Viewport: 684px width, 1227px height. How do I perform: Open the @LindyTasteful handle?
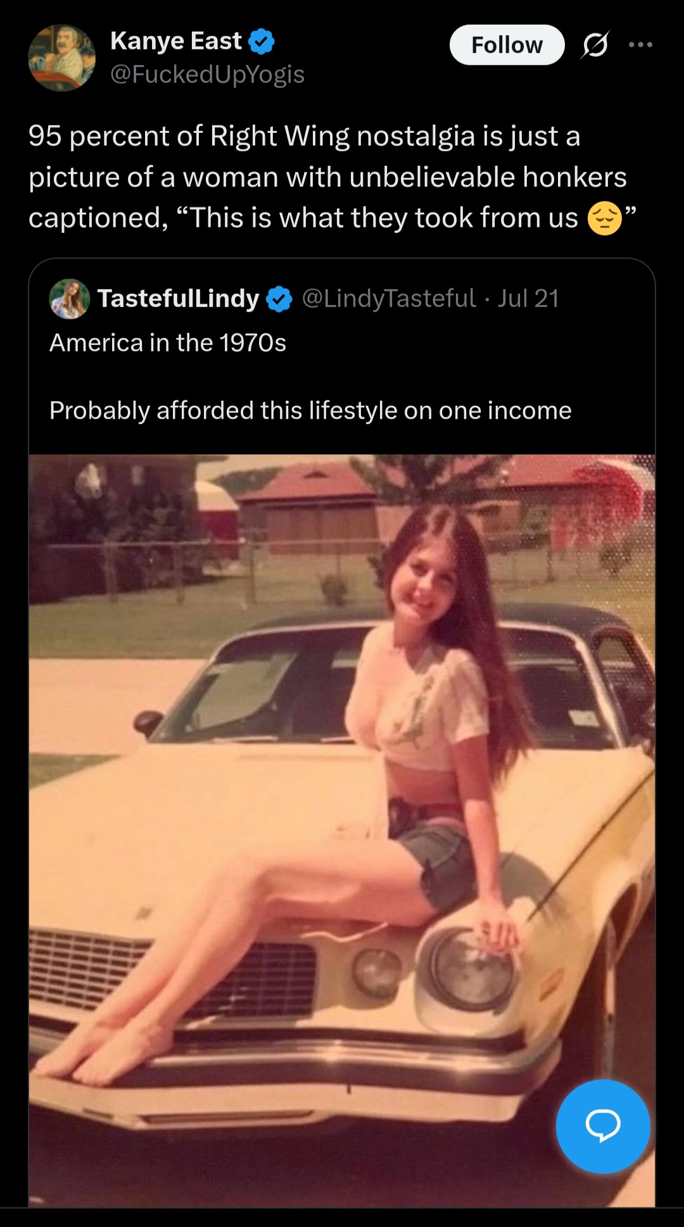pos(389,298)
